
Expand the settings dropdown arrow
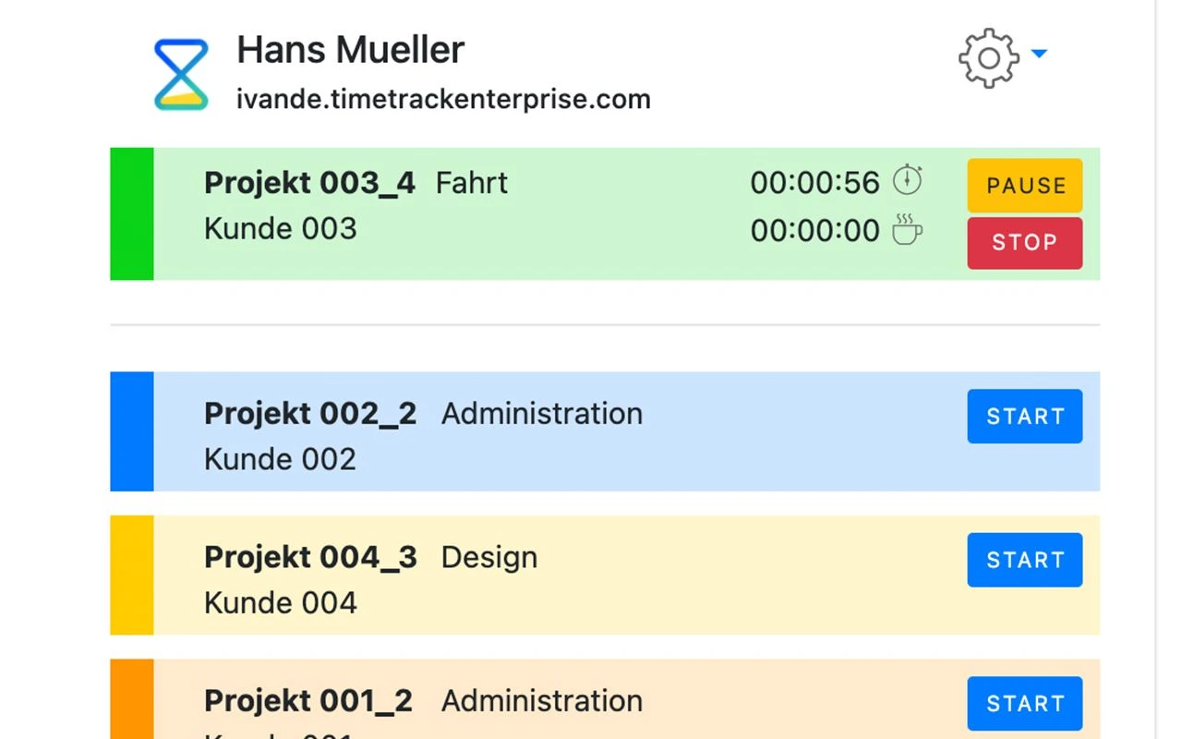1039,55
